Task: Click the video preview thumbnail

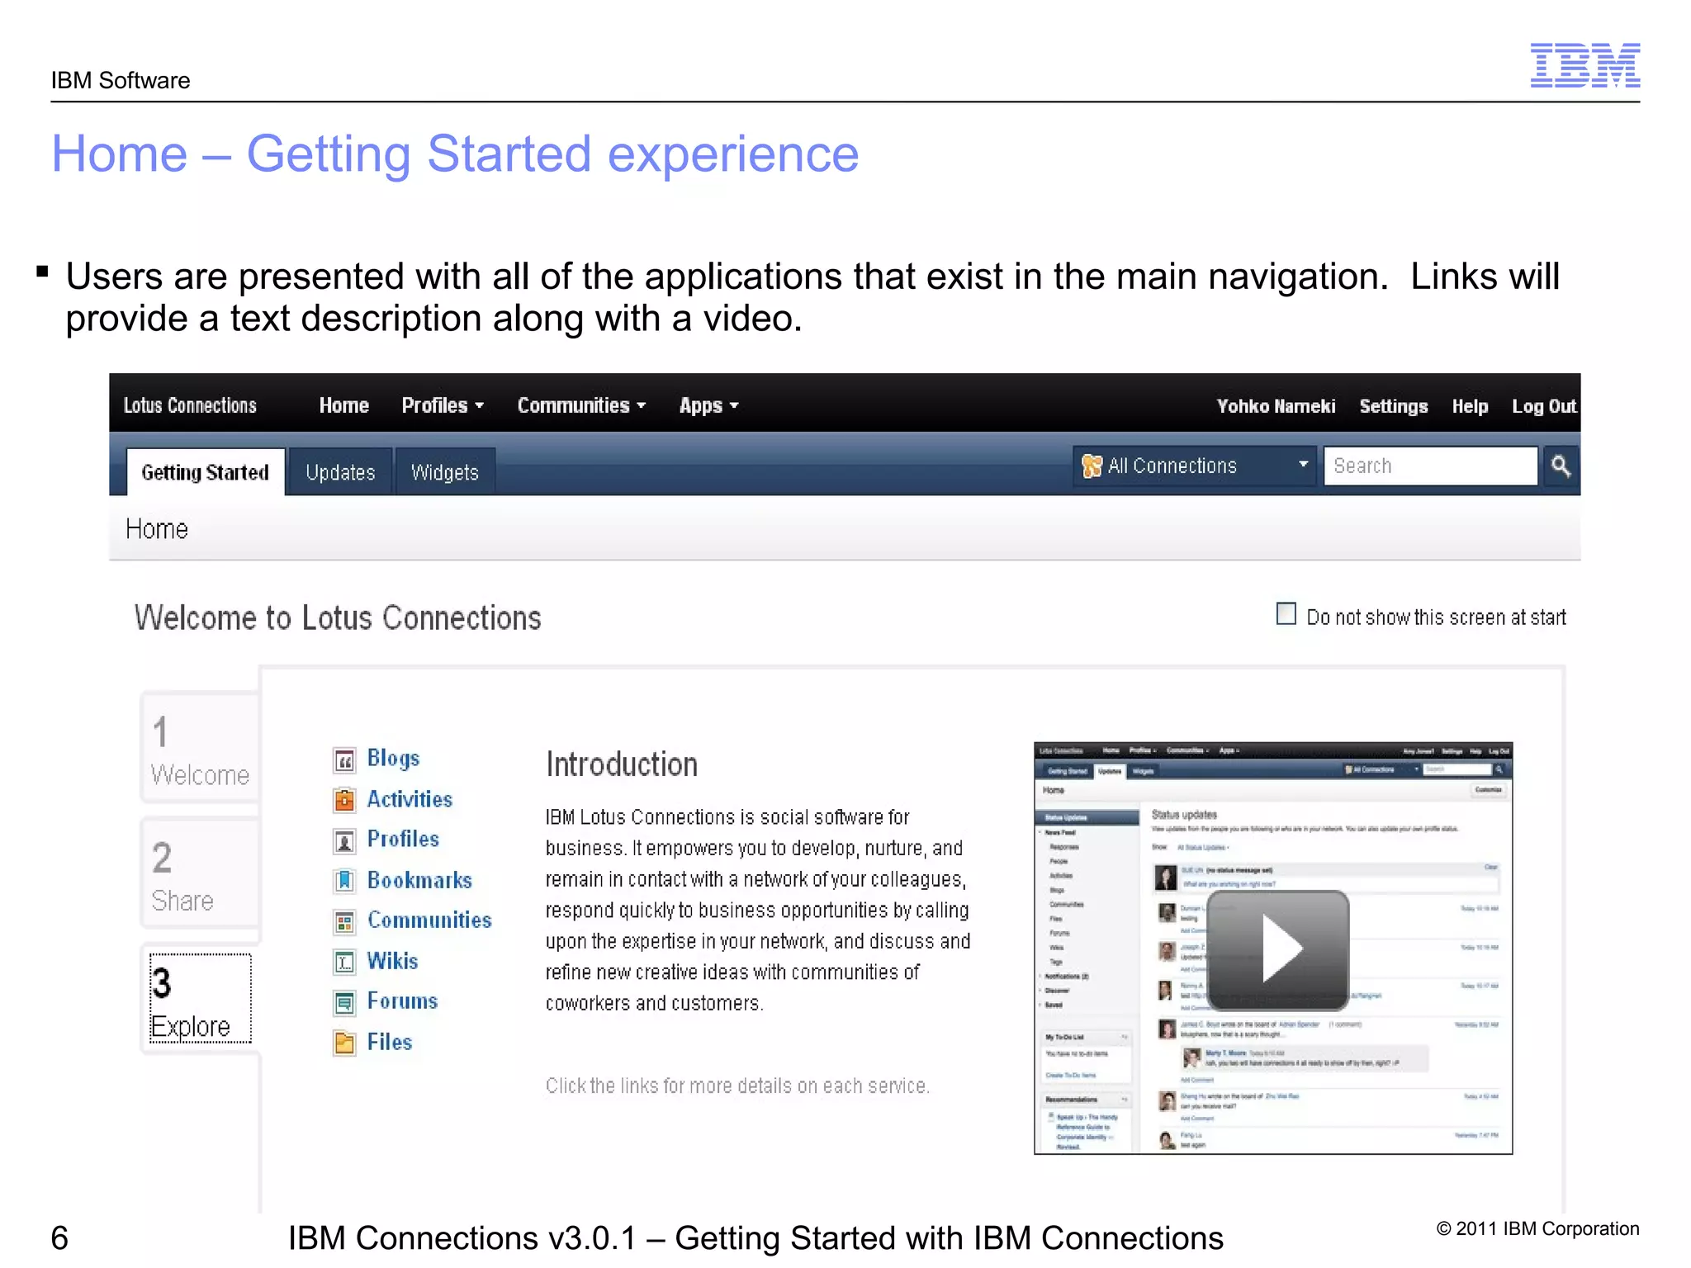Action: [x=1273, y=948]
